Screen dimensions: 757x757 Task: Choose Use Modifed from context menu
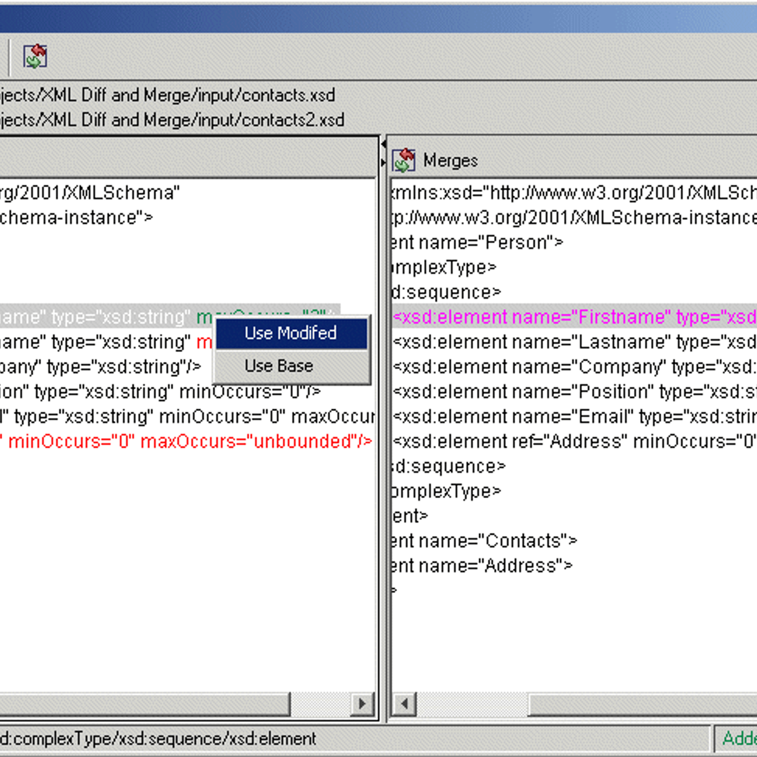tap(291, 334)
